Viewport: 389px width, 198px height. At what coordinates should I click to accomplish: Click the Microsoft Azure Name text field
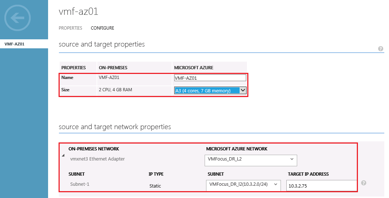pyautogui.click(x=210, y=78)
